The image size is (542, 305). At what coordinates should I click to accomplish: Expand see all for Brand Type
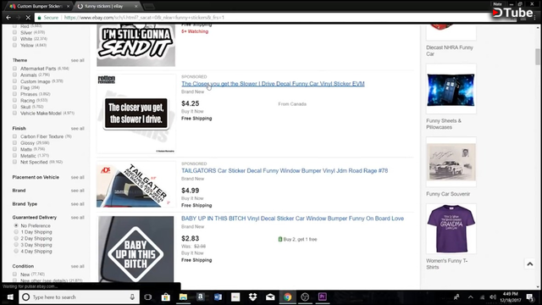pos(77,204)
